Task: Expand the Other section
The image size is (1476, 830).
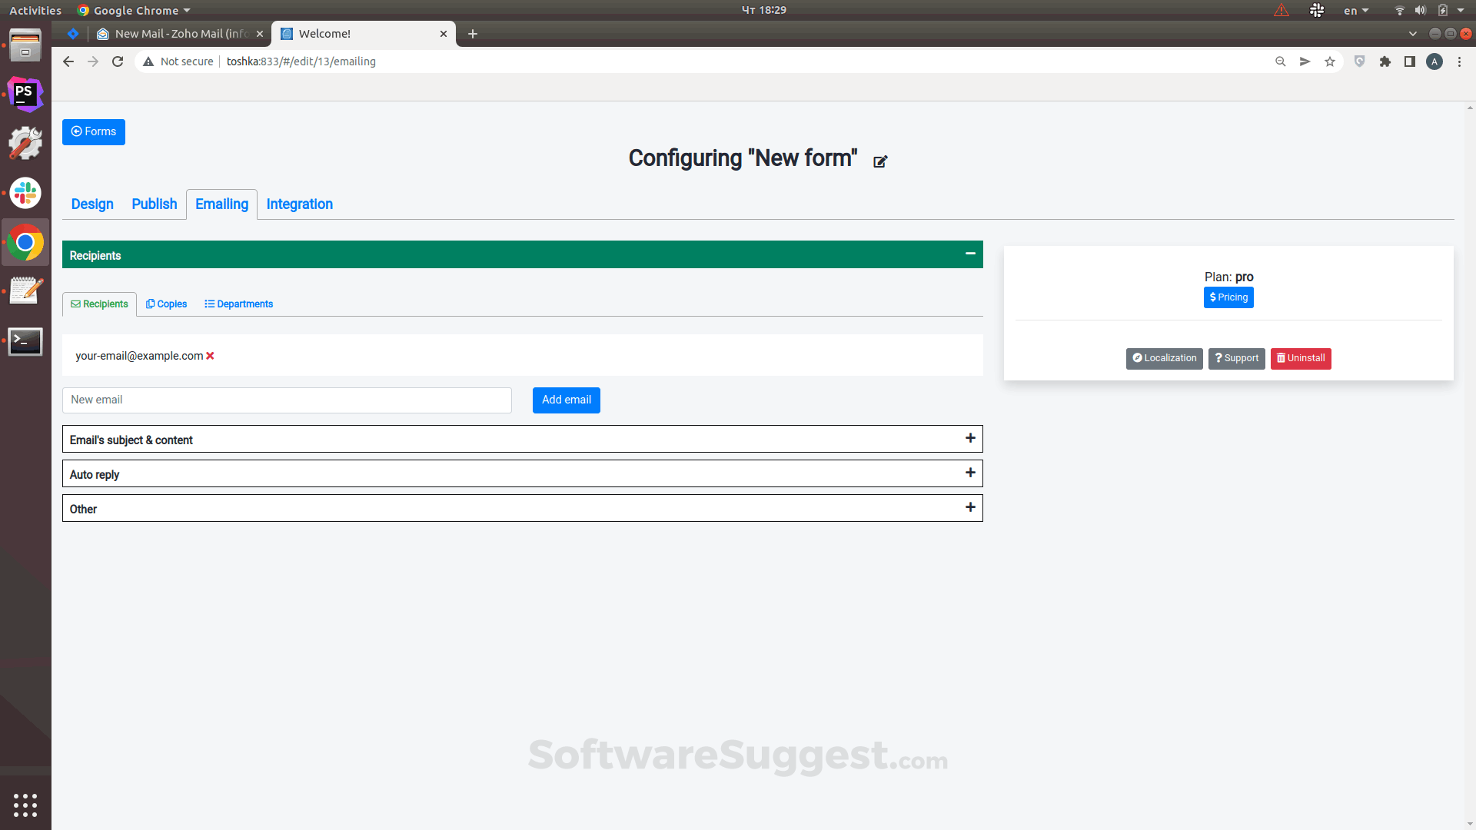Action: coord(970,508)
